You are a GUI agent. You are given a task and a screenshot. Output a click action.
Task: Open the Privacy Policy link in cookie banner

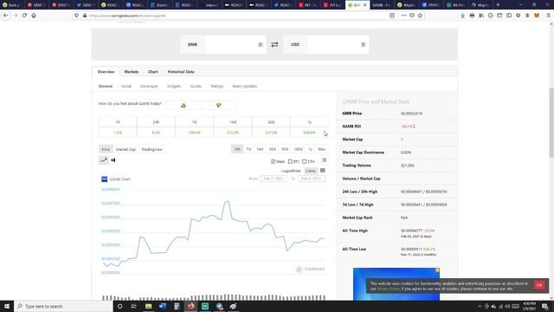click(389, 289)
